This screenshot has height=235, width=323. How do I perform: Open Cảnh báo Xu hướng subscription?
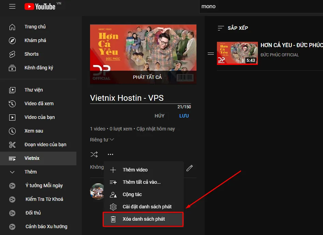pyautogui.click(x=46, y=226)
